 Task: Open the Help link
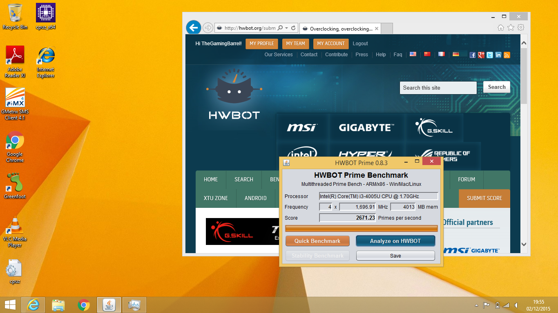click(381, 55)
